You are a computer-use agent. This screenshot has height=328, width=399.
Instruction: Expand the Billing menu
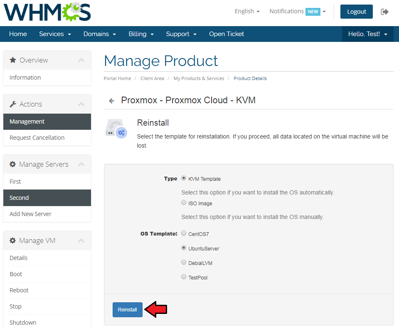click(x=141, y=34)
